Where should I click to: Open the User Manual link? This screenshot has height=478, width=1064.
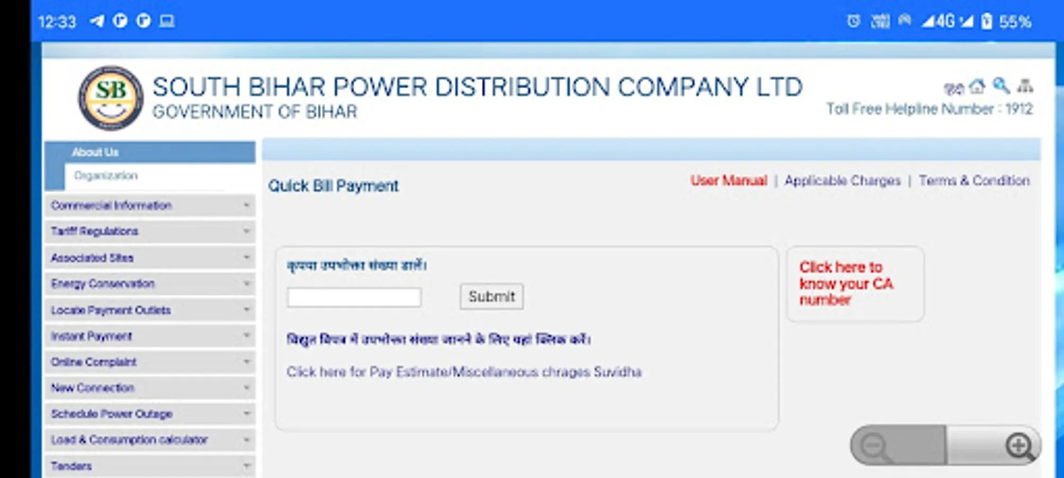click(729, 181)
